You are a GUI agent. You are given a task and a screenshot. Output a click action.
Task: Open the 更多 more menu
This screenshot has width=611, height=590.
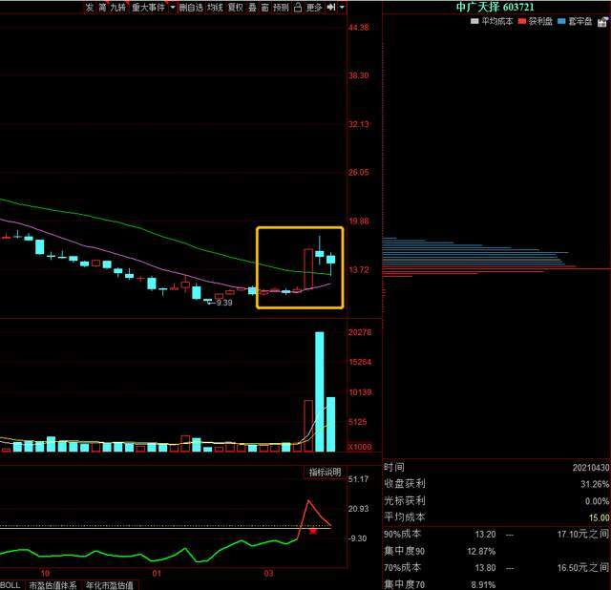[x=314, y=8]
